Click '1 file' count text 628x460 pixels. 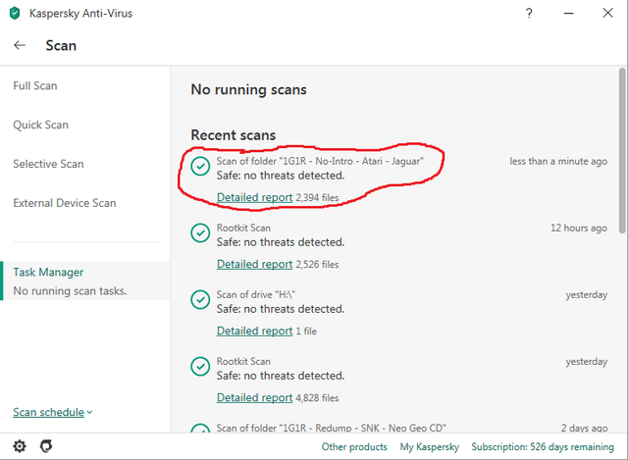tap(306, 332)
